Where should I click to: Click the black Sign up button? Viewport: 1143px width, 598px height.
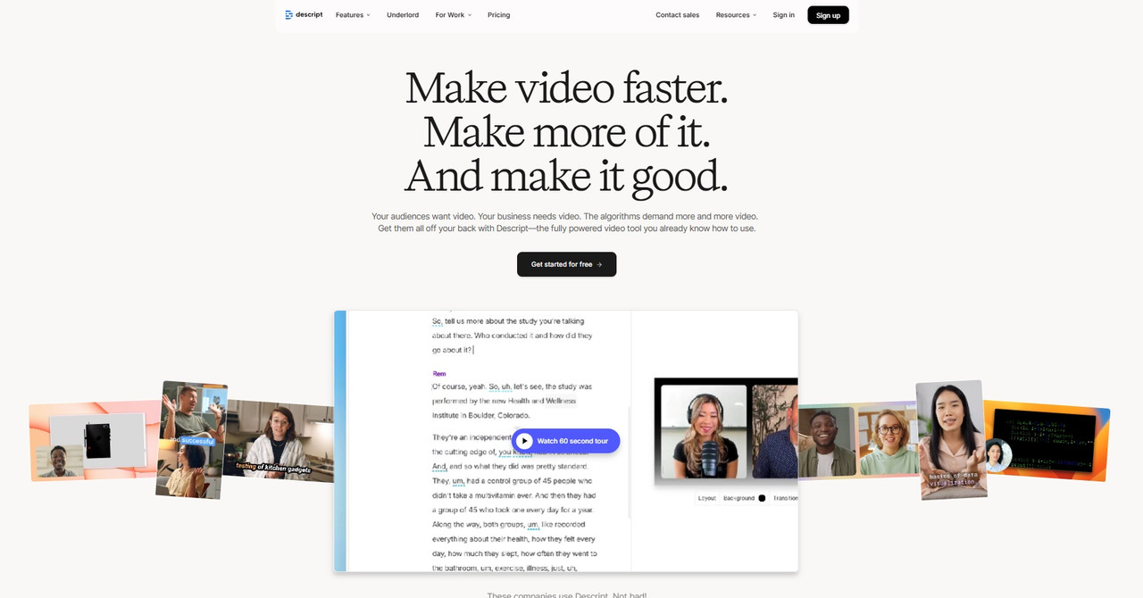point(829,15)
